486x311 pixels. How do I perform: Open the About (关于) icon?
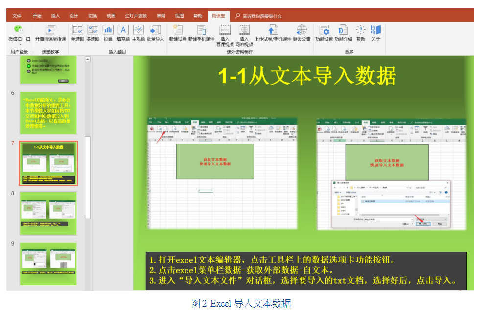(376, 33)
